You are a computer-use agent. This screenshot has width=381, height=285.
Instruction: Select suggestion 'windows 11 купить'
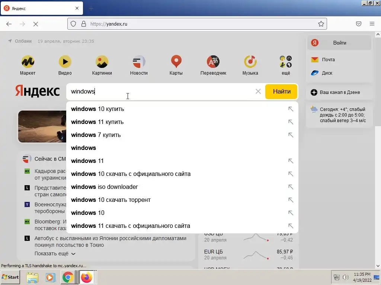click(x=97, y=122)
